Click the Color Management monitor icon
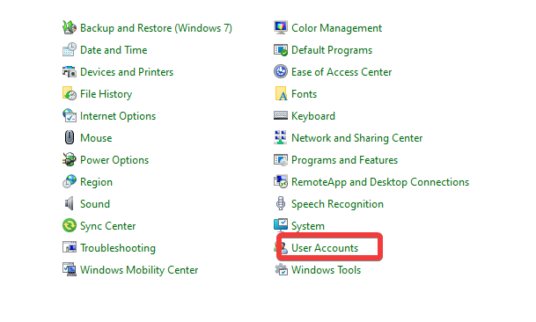The height and width of the screenshot is (322, 536). click(281, 27)
